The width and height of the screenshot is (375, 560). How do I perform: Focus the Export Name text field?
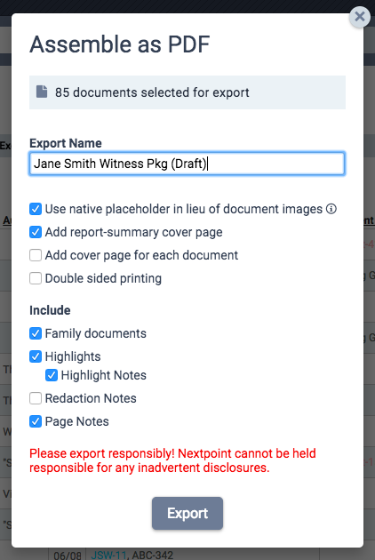point(187,164)
